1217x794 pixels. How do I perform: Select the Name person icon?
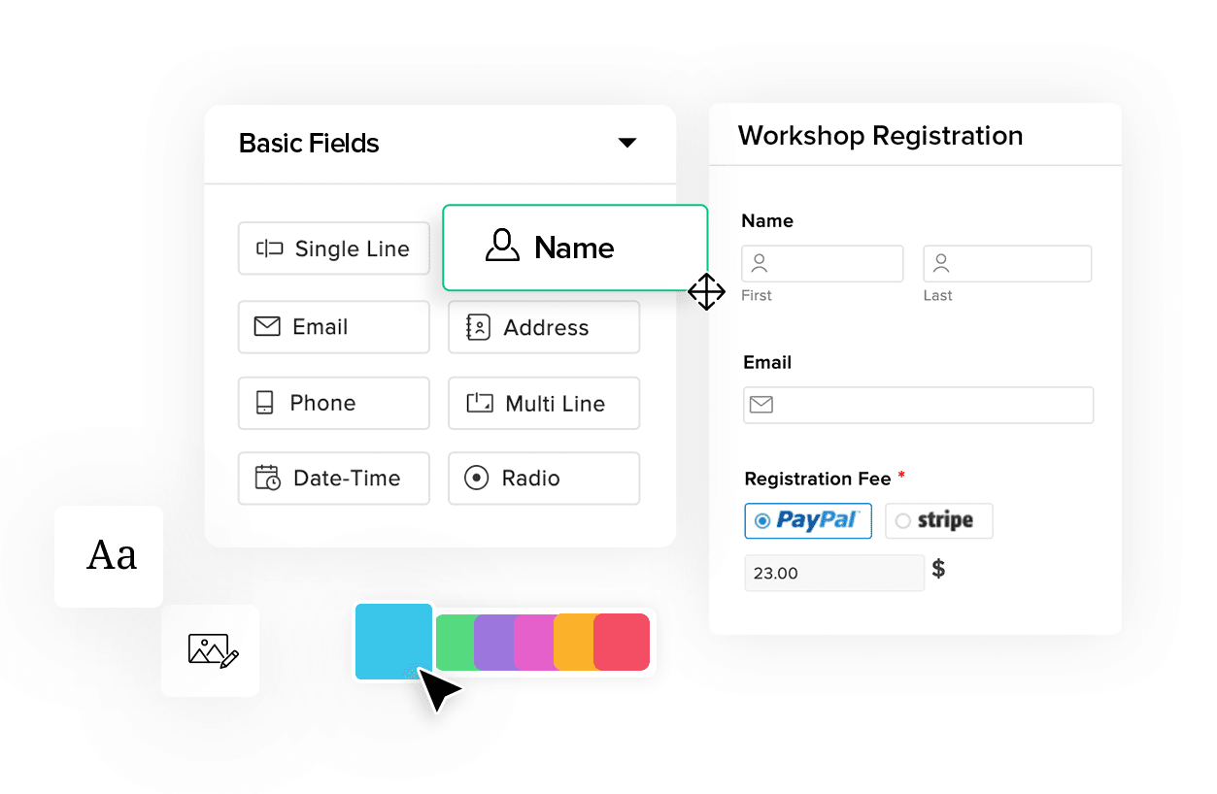[x=502, y=248]
